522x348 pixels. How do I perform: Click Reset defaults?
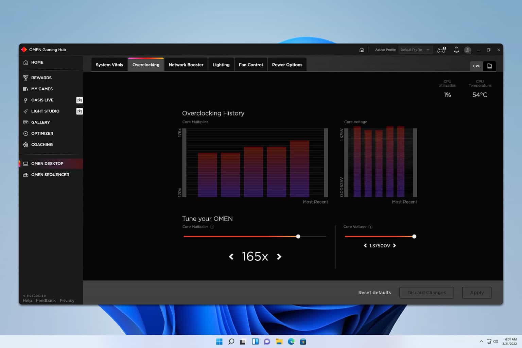pos(375,293)
